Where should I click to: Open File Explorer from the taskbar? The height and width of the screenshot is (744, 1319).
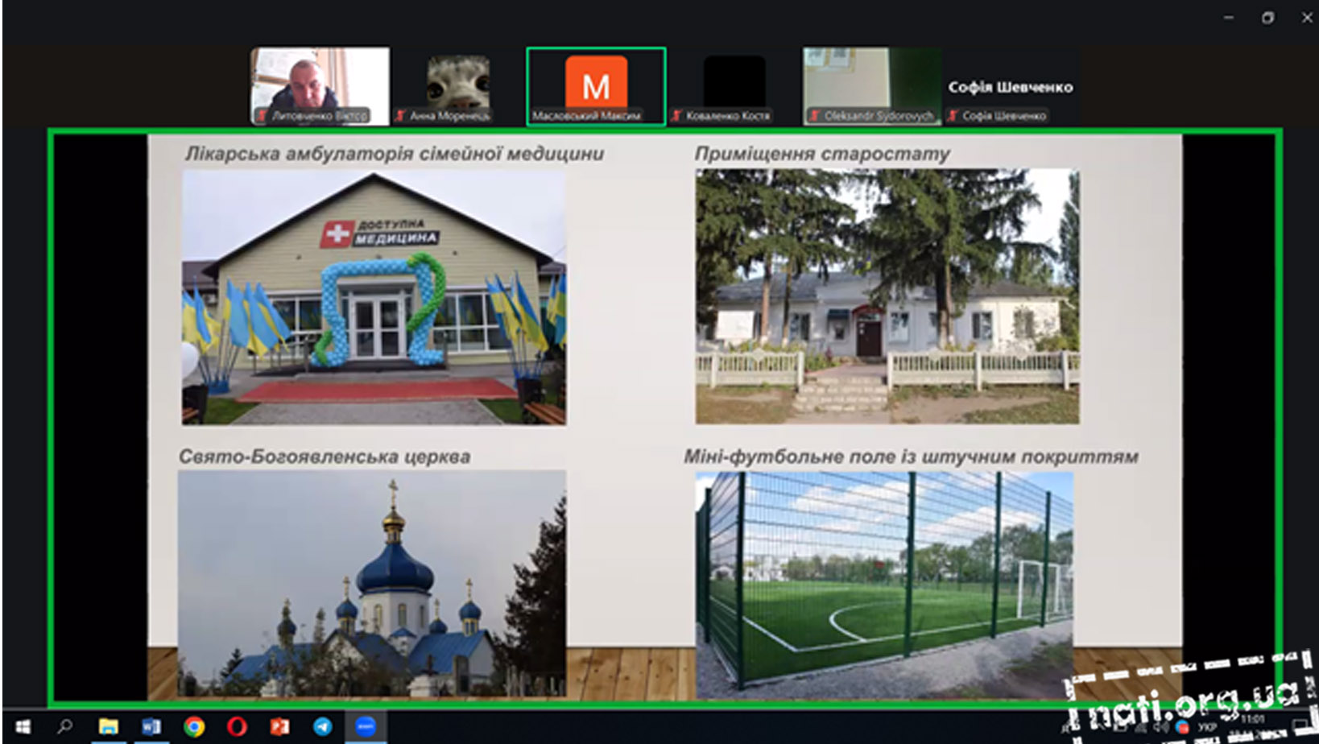(108, 727)
